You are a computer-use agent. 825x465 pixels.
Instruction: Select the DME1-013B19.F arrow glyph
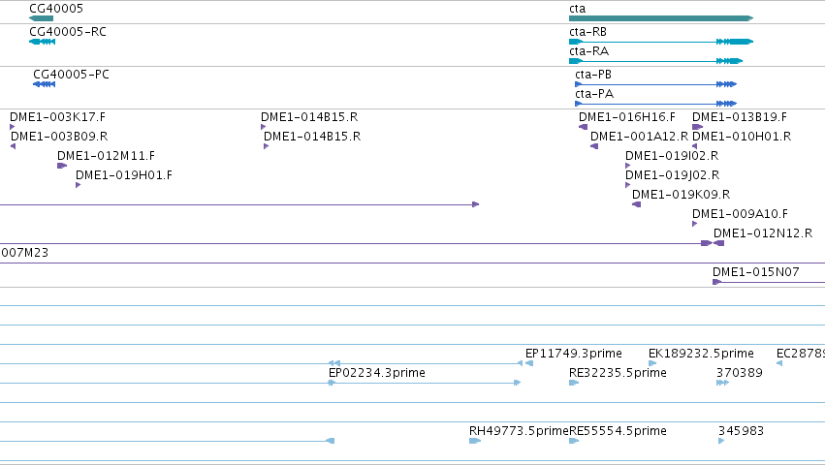[698, 127]
